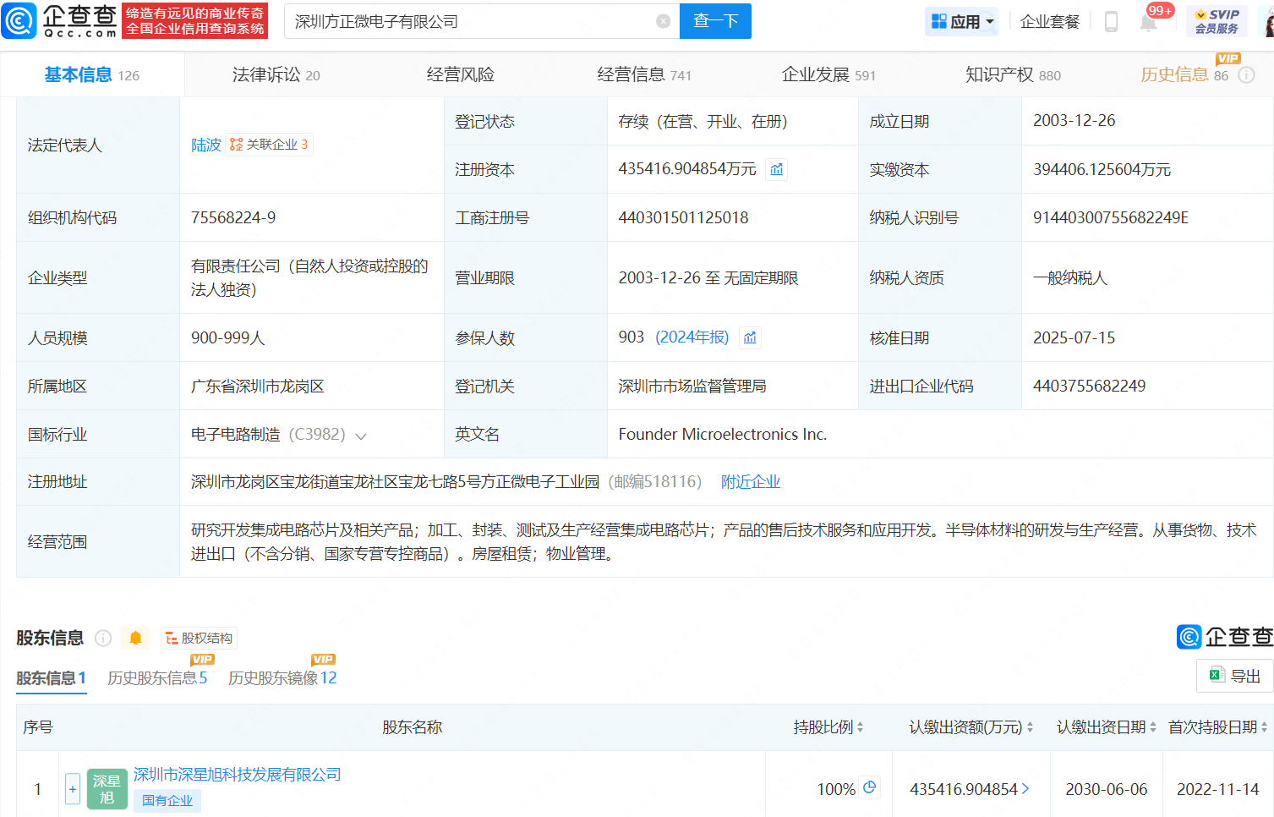Click 深星旭 company logo thumbnail
The image size is (1274, 817).
click(x=107, y=789)
